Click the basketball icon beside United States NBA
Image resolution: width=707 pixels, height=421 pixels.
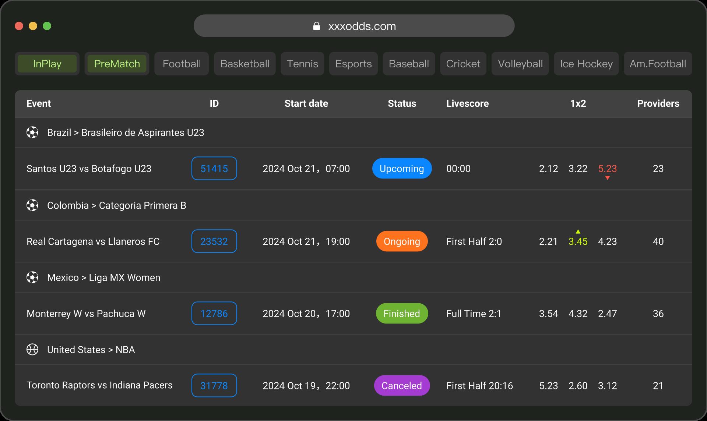(32, 350)
